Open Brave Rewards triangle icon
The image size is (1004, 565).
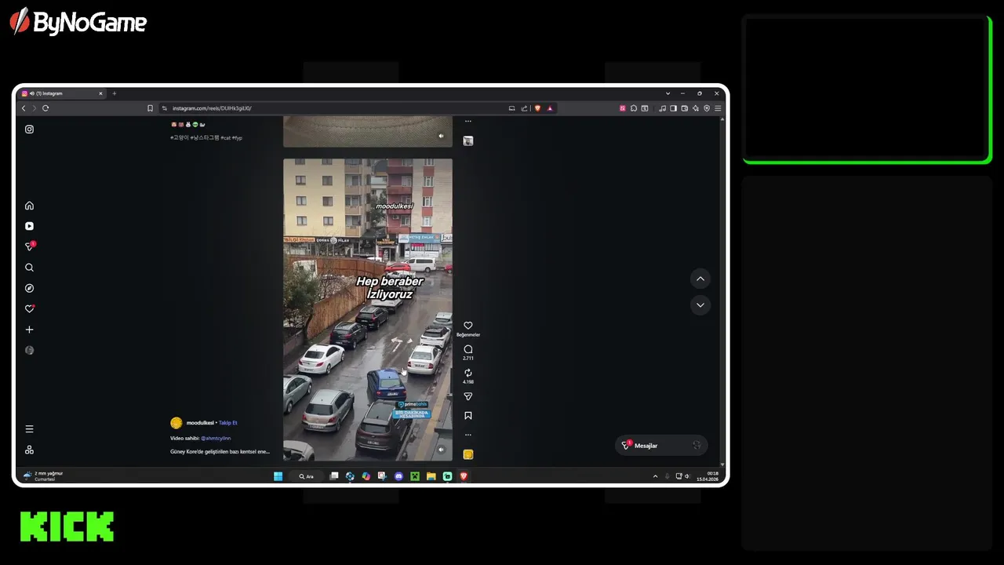[550, 108]
